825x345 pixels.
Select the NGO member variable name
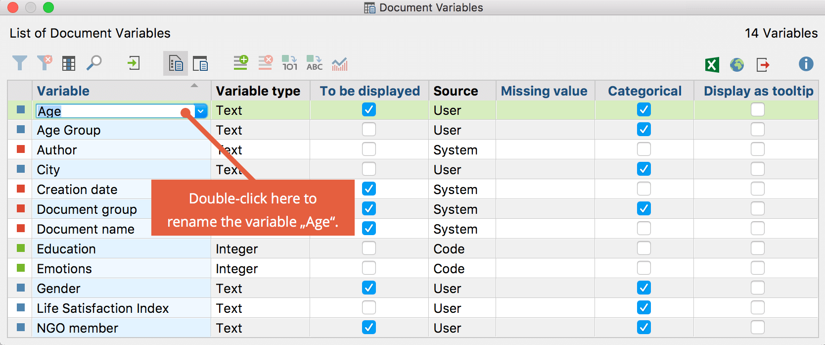point(78,328)
